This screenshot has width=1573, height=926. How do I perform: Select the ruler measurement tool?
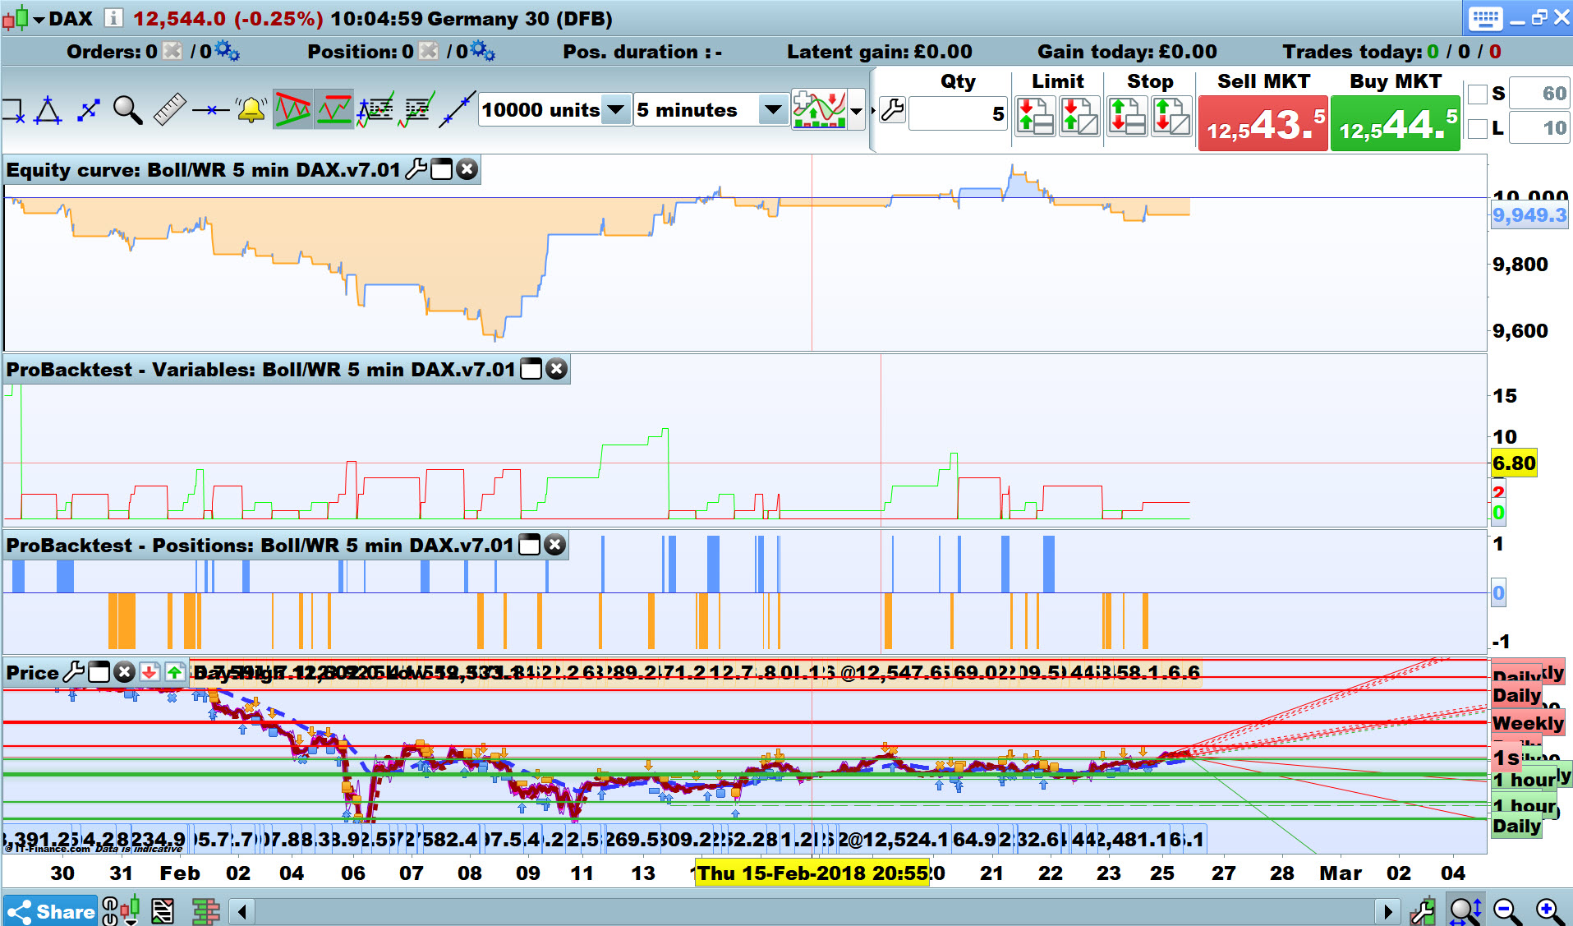169,110
